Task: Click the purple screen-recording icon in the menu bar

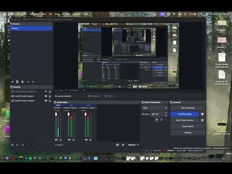Action: pos(162,14)
